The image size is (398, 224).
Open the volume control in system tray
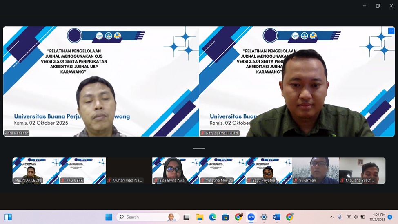356,217
